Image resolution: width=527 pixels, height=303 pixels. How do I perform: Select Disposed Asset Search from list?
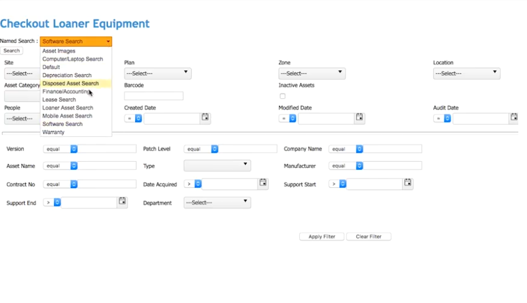[70, 83]
